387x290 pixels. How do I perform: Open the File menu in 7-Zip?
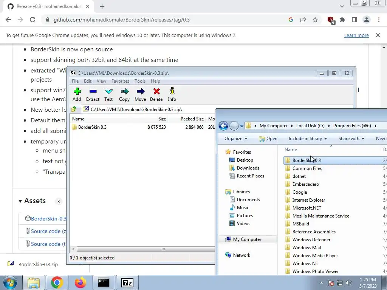[x=75, y=81]
